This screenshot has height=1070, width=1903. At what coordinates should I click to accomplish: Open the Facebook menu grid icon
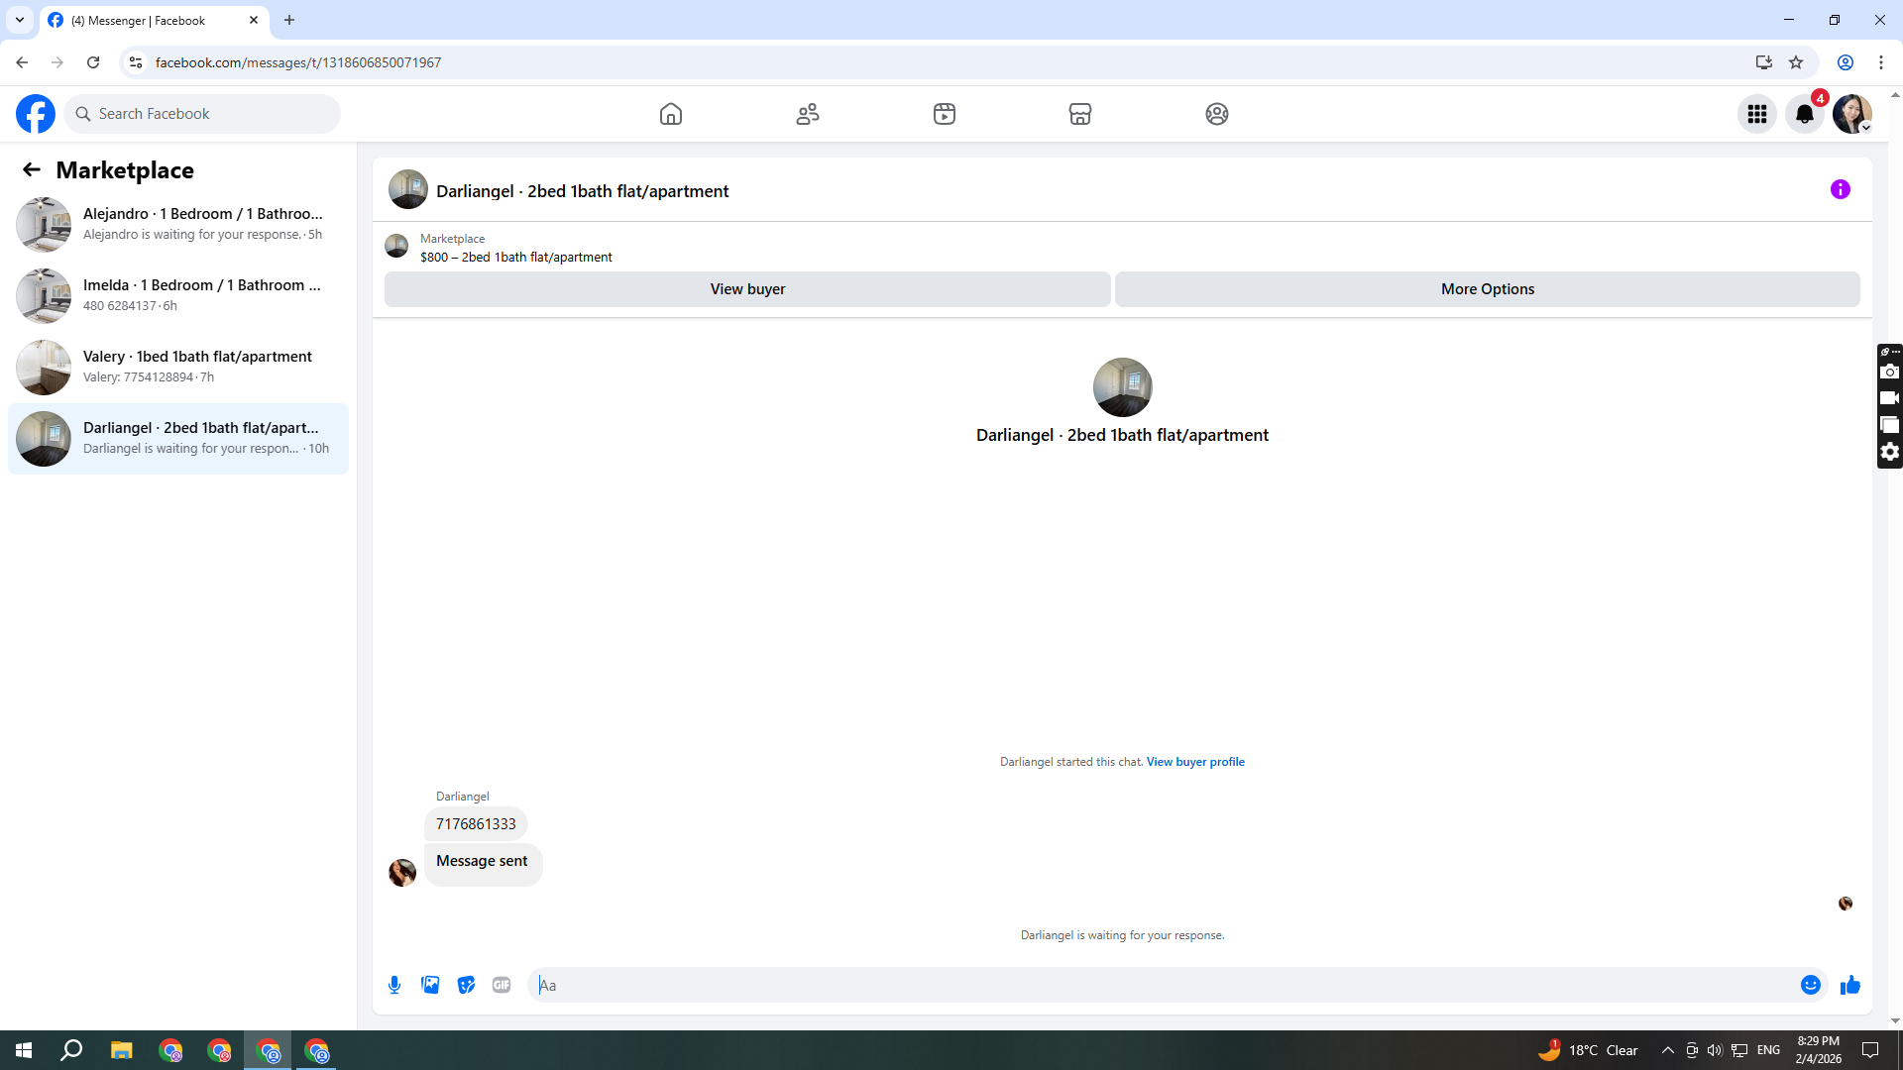(1756, 114)
